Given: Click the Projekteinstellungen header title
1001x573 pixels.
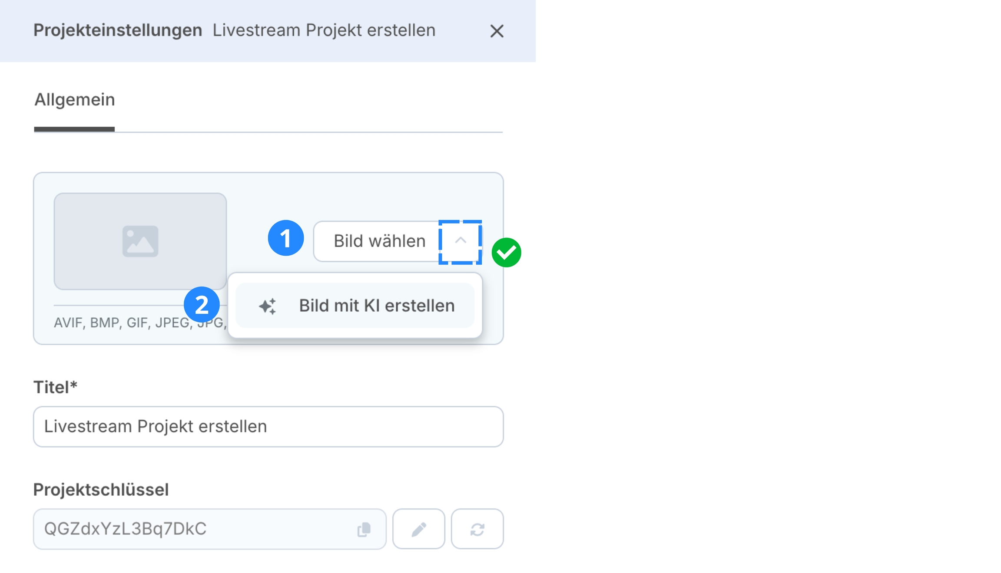Looking at the screenshot, I should pos(118,30).
